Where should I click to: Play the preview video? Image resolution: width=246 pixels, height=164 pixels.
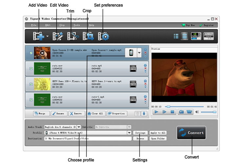(156, 112)
